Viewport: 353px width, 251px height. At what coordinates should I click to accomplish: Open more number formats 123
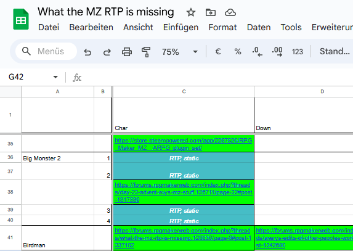pyautogui.click(x=298, y=52)
